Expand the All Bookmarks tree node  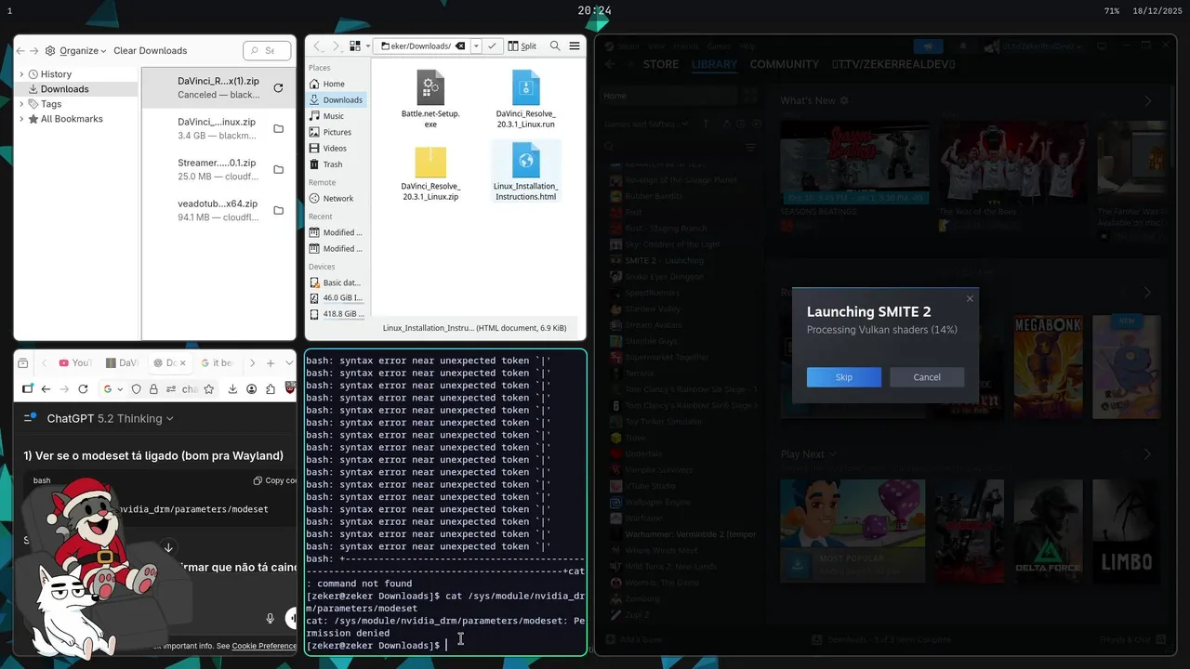[21, 119]
